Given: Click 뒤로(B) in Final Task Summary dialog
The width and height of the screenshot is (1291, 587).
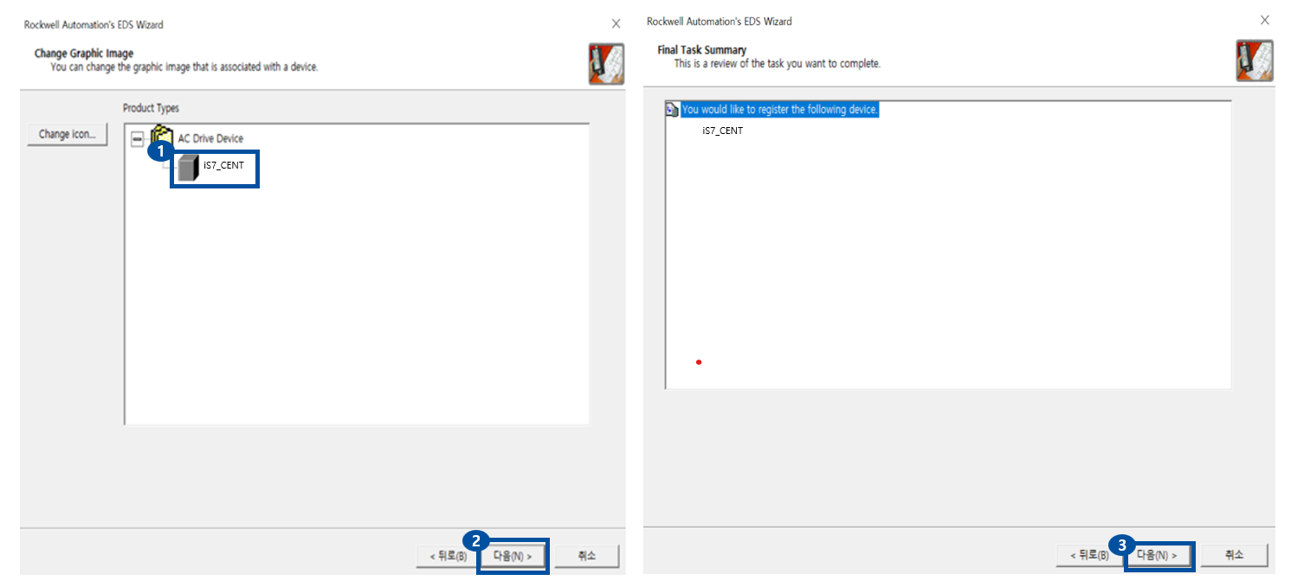Looking at the screenshot, I should point(1088,555).
